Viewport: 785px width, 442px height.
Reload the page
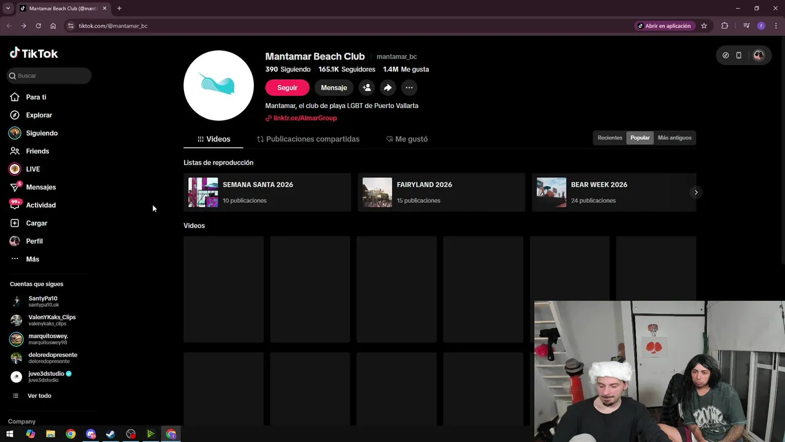coord(38,26)
